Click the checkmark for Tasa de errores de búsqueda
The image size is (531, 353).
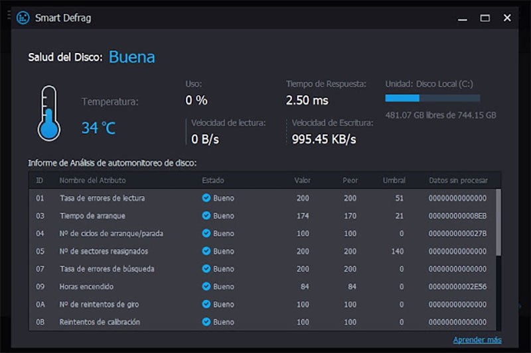[206, 269]
